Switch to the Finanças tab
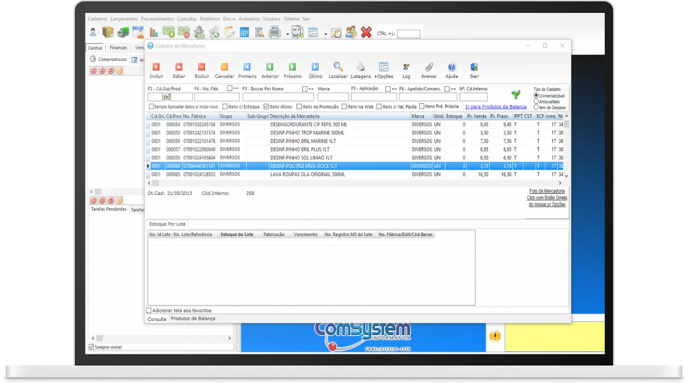The height and width of the screenshot is (384, 688). pyautogui.click(x=118, y=48)
